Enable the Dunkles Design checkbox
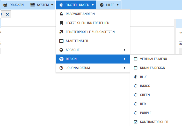This screenshot has width=182, height=126. pos(136,68)
